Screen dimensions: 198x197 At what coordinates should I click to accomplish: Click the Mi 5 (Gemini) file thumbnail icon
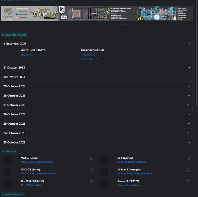point(104,160)
